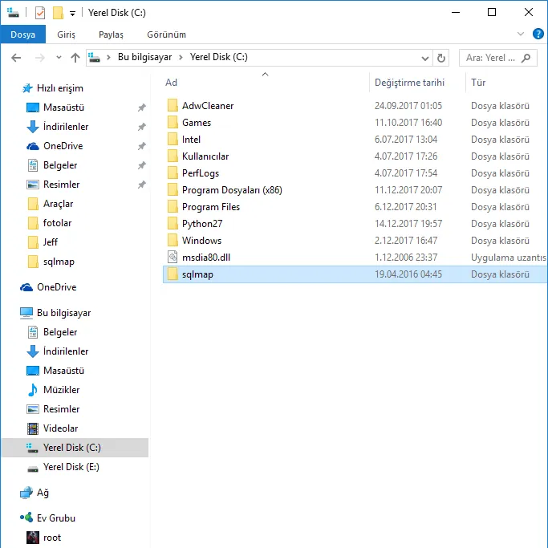Open the Dosya menu tab
Viewport: 548px width, 548px height.
point(22,35)
